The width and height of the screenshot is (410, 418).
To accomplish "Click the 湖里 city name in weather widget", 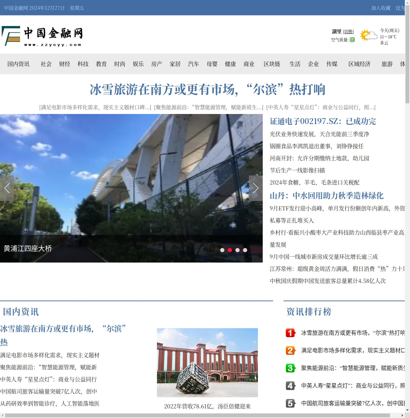I will tap(337, 32).
